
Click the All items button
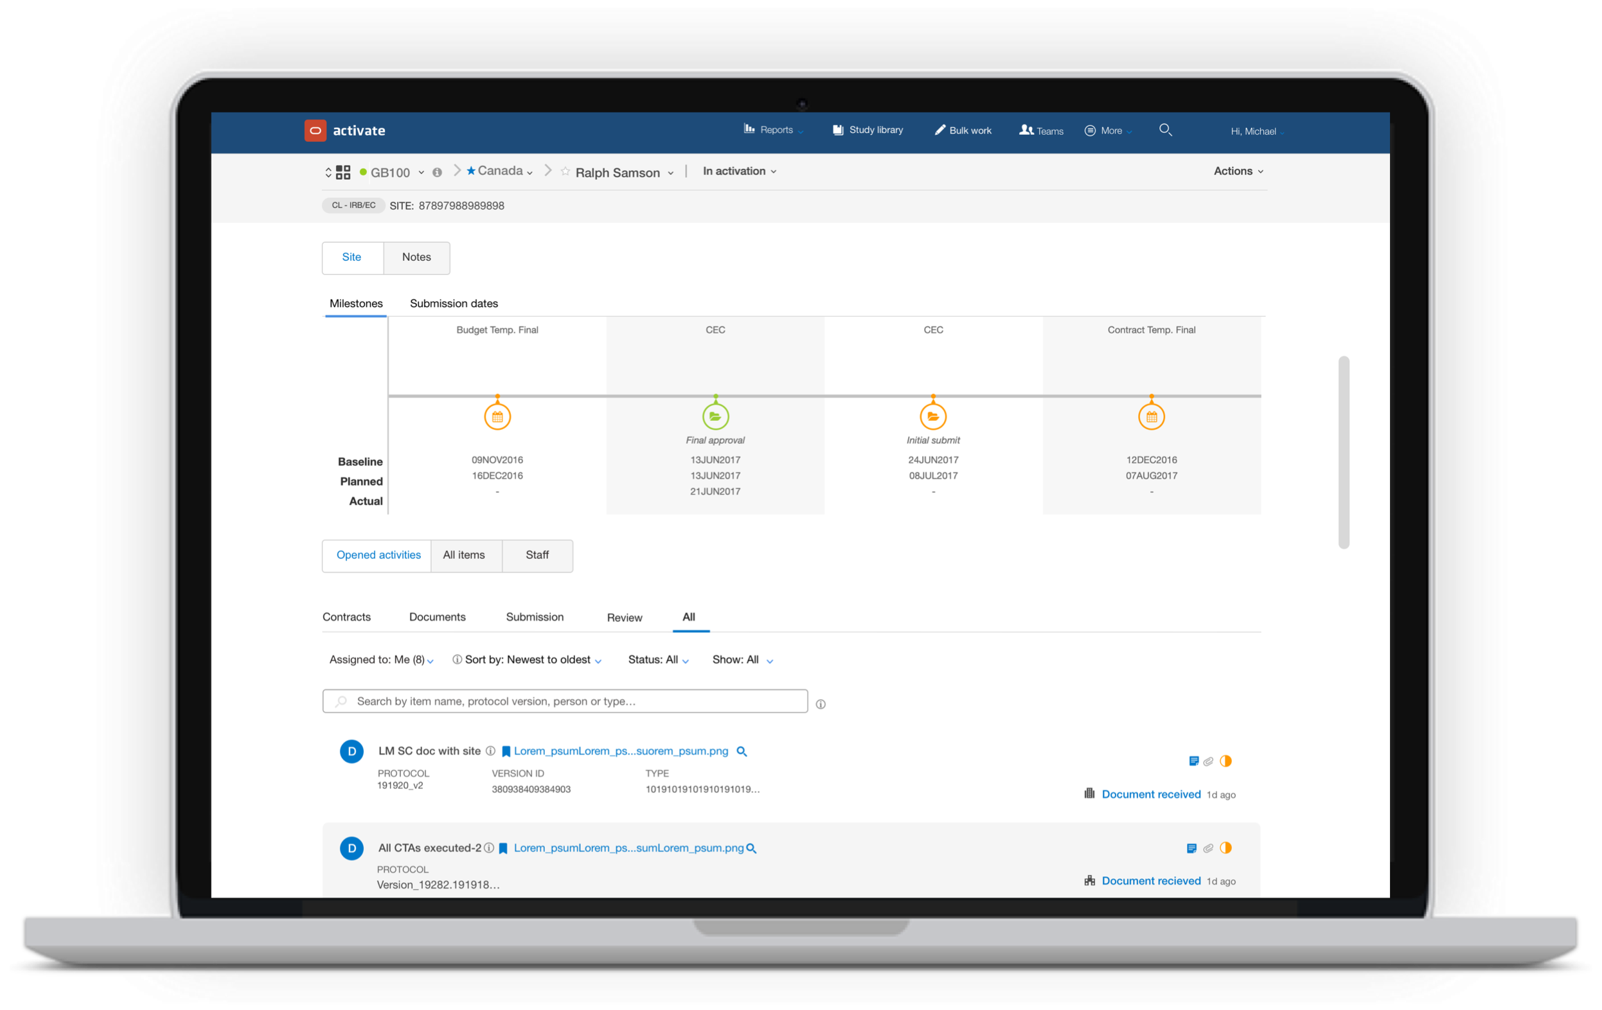[464, 555]
